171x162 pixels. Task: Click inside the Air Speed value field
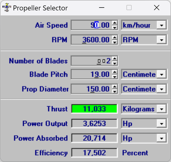(x=91, y=25)
